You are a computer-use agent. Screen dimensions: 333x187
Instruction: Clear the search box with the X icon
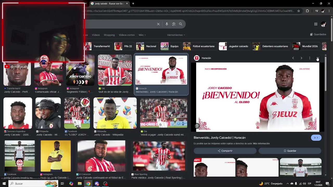(x=158, y=24)
